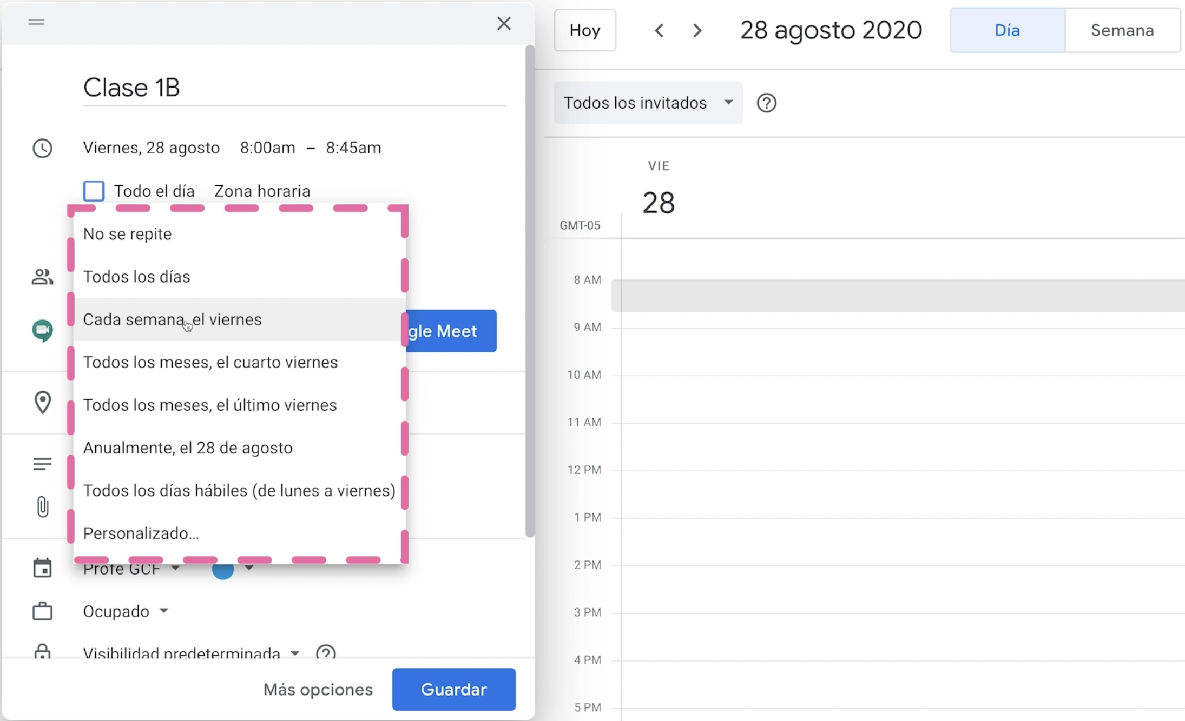1185x721 pixels.
Task: Click the Zona horaria link
Action: [x=262, y=191]
